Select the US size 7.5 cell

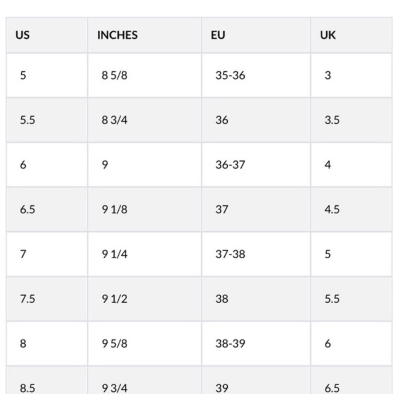tap(47, 299)
